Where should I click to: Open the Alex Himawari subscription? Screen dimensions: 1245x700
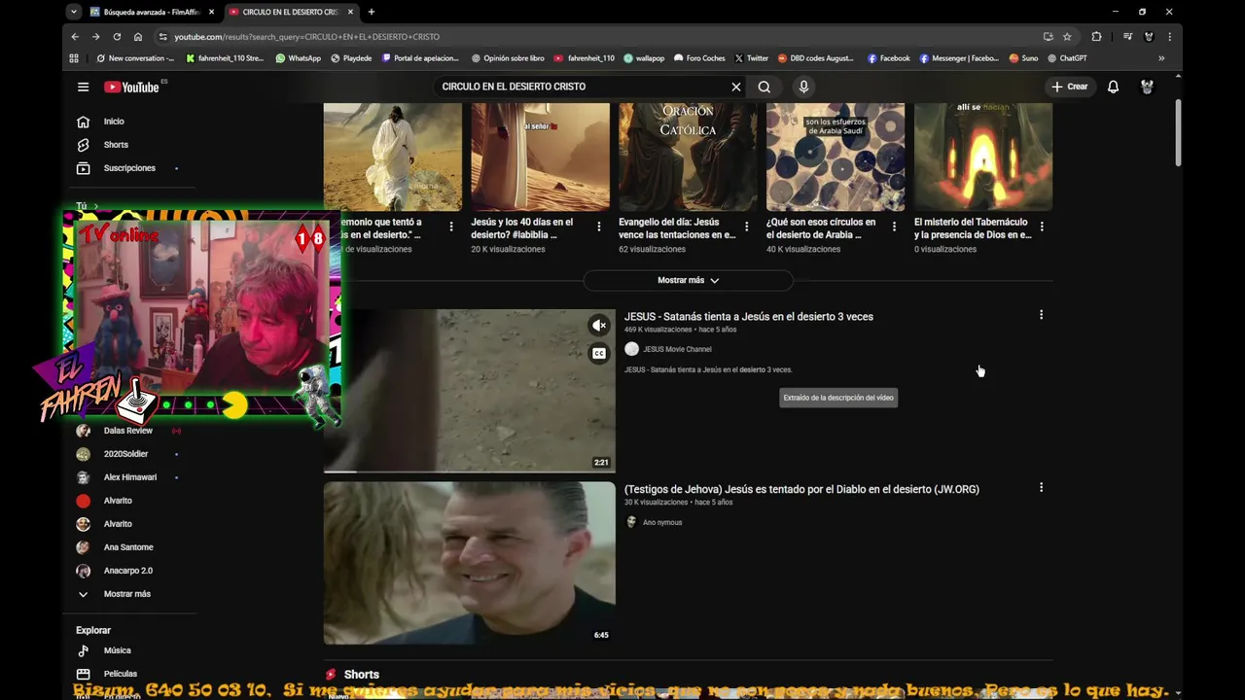point(130,477)
